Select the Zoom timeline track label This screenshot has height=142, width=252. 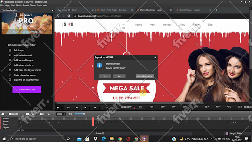coord(5,124)
